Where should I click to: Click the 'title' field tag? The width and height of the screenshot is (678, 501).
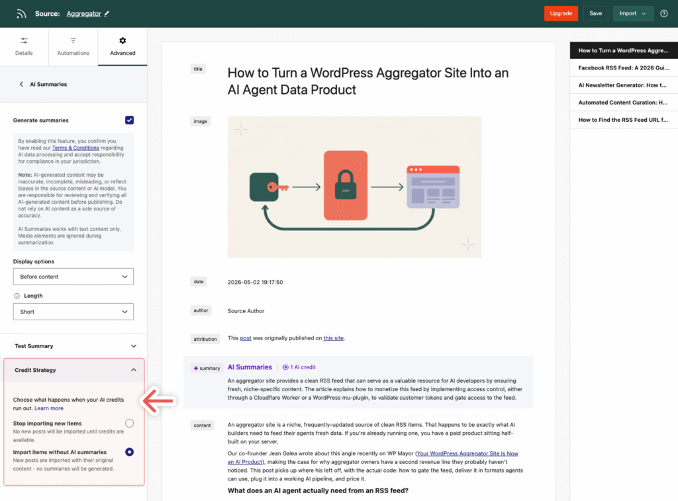[x=198, y=69]
